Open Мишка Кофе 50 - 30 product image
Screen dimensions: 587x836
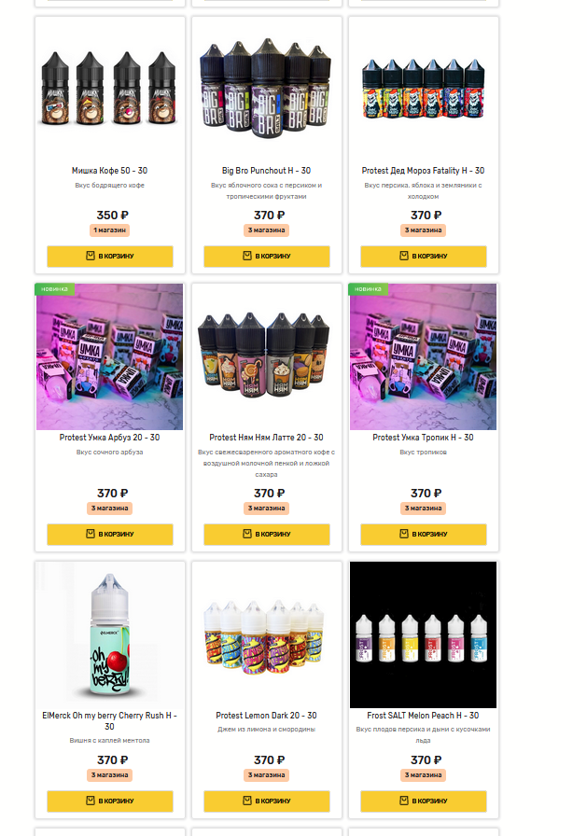[x=109, y=89]
